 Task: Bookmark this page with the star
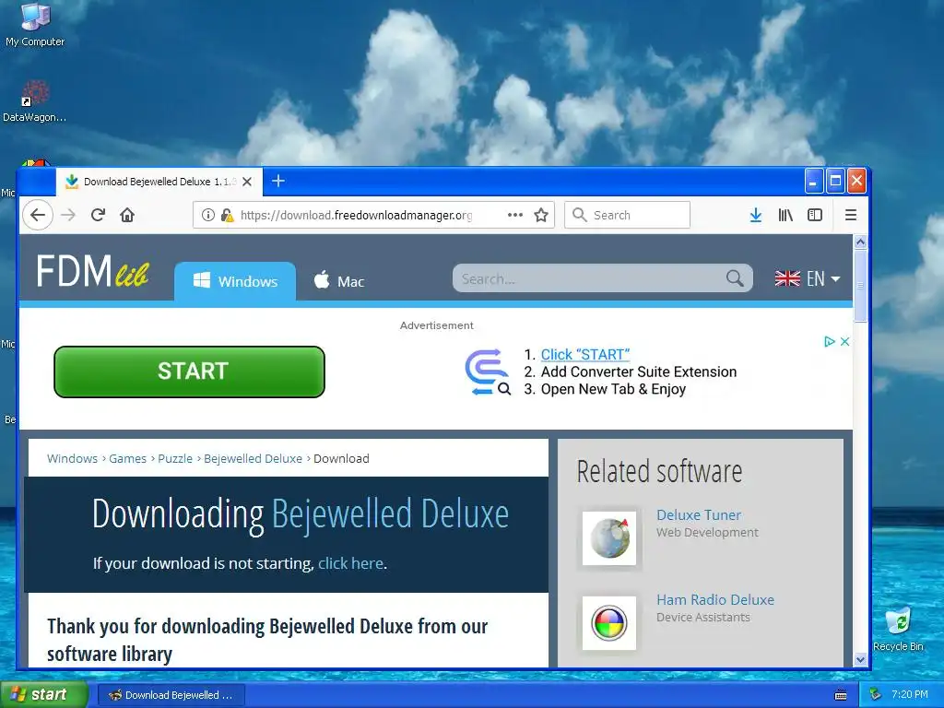[x=541, y=215]
